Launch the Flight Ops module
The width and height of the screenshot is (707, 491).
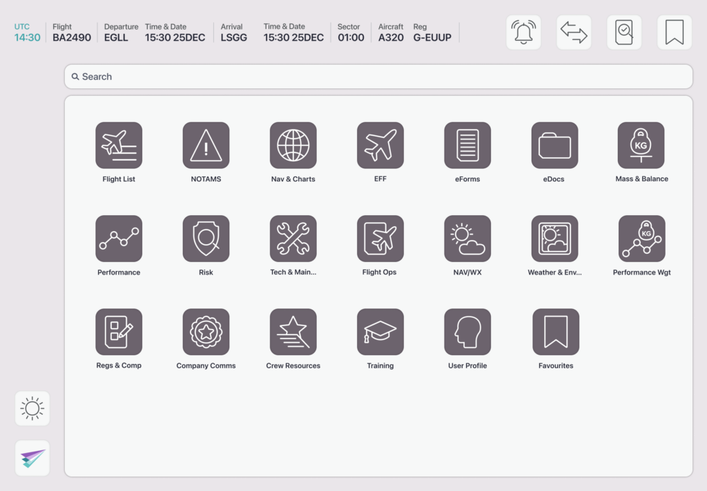[380, 239]
